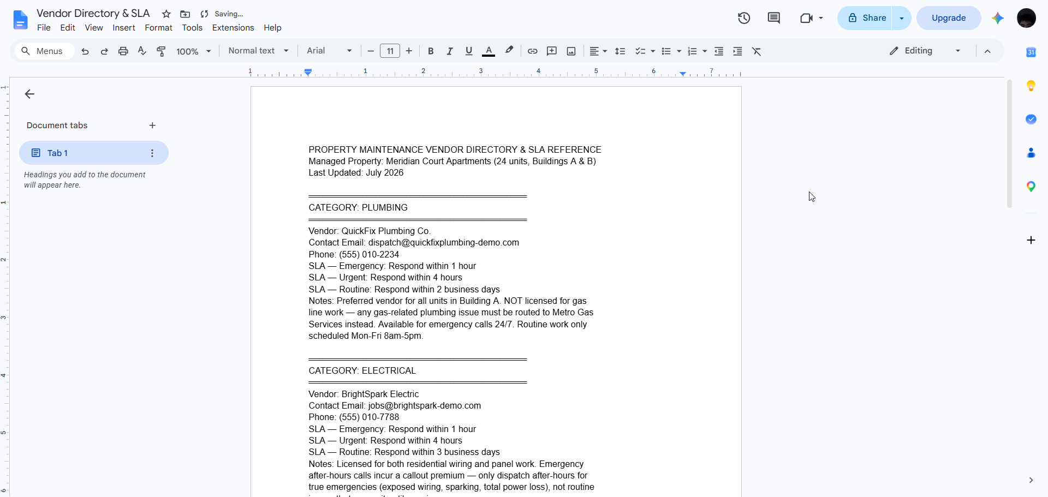Viewport: 1048px width, 497px height.
Task: Decrease the font size
Action: coord(371,51)
